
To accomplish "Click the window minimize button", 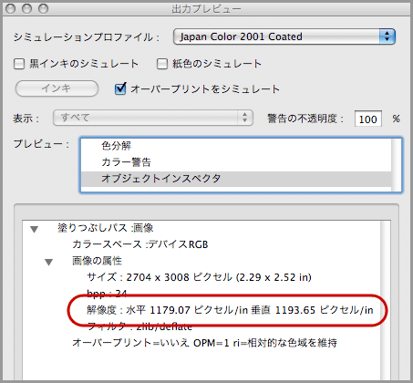I will tap(27, 9).
